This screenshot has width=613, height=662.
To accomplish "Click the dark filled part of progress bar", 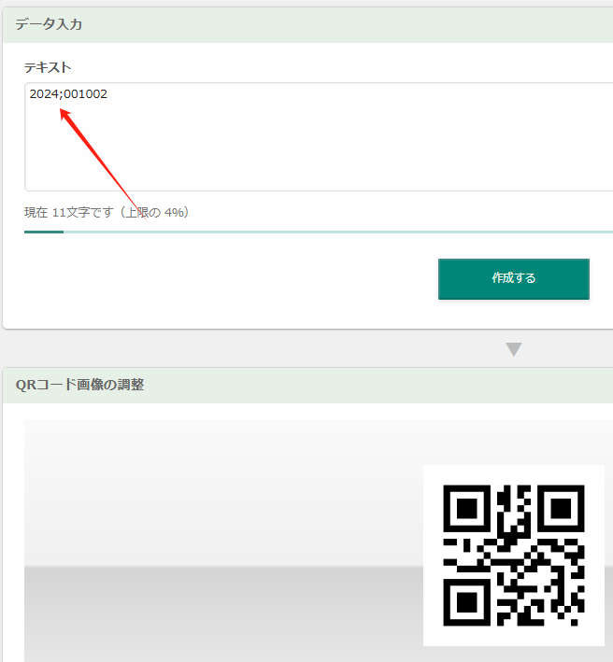I will pyautogui.click(x=44, y=232).
